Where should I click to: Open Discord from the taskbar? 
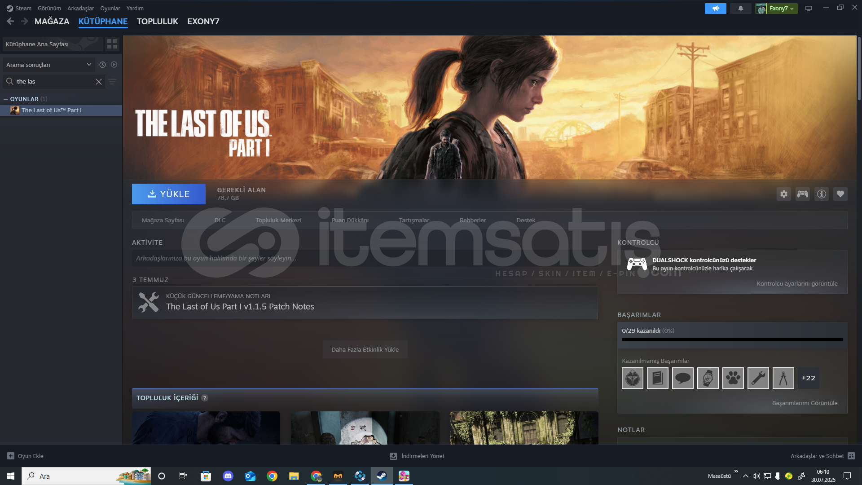[228, 476]
